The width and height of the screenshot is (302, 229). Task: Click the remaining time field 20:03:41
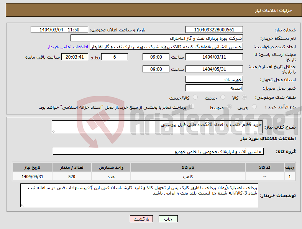[x=74, y=57]
